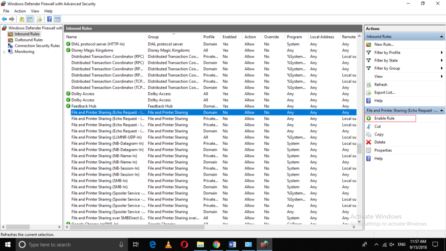Open the View menu in the menu bar
This screenshot has height=251, width=446.
35,11
